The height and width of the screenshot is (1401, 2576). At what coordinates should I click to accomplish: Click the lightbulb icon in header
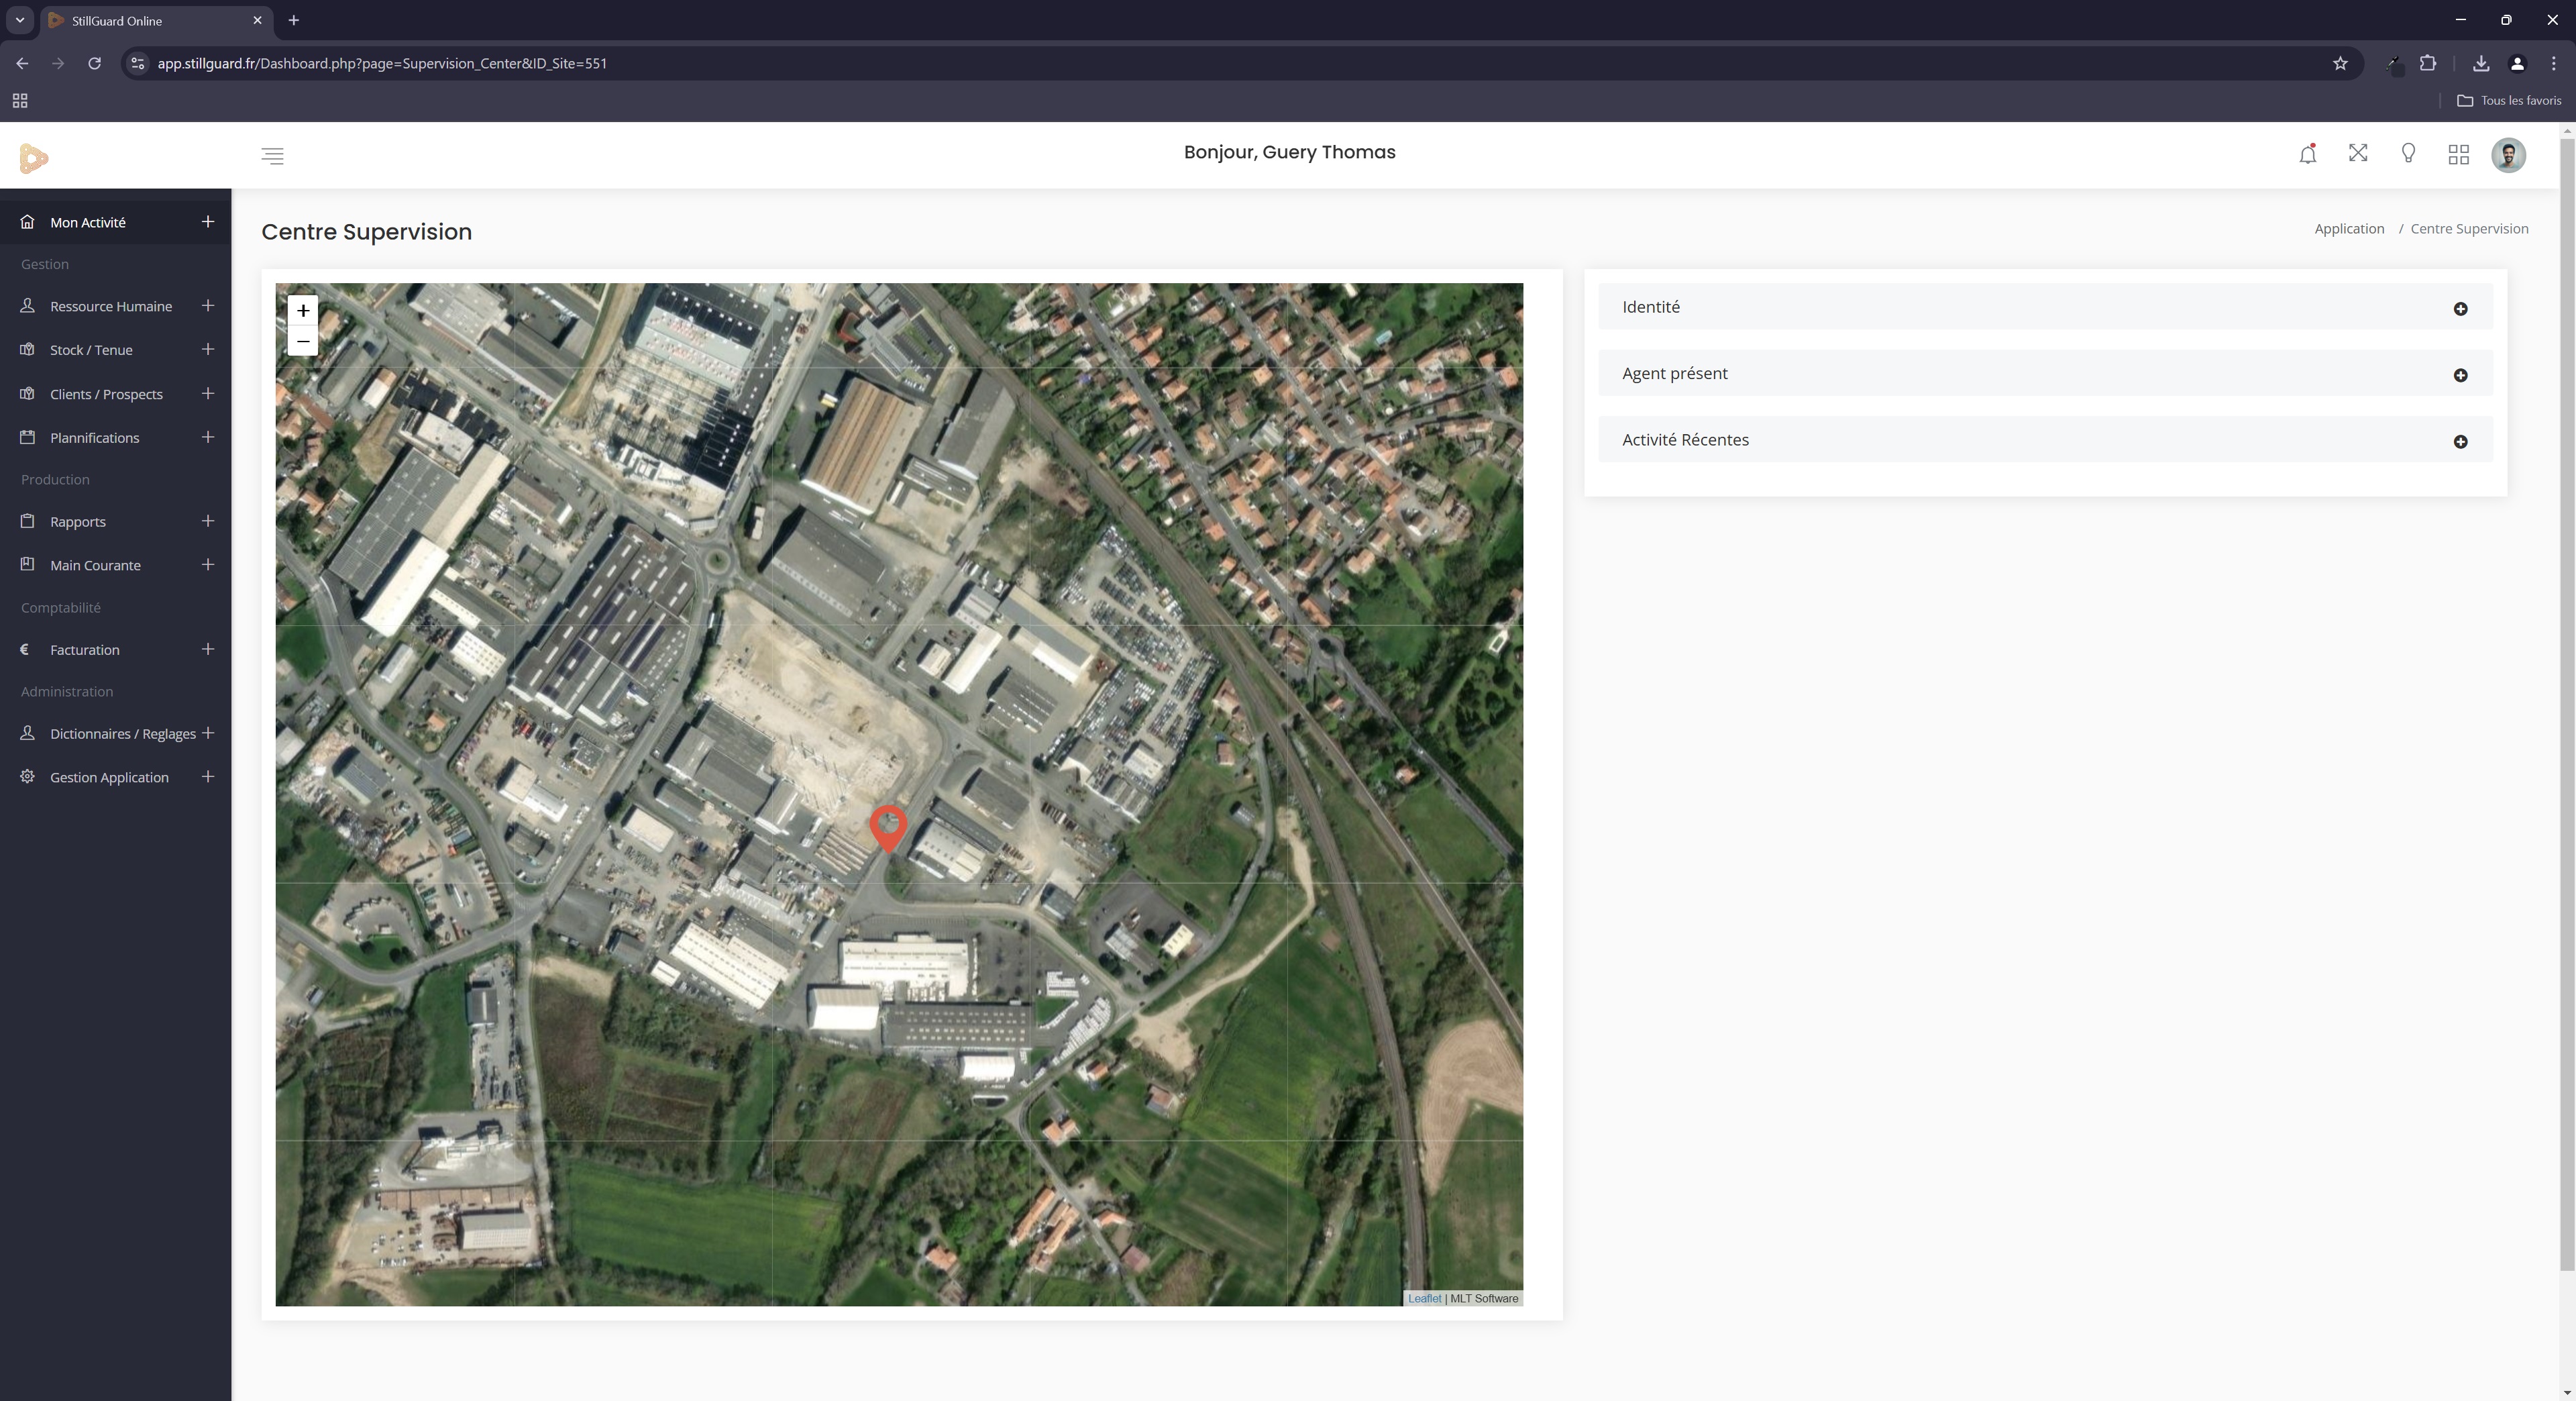coord(2408,153)
